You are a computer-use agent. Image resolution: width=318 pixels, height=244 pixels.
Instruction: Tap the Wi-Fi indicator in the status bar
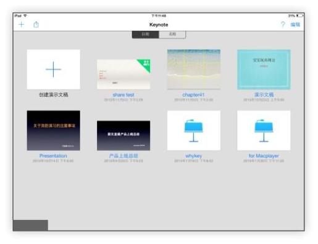[25, 15]
